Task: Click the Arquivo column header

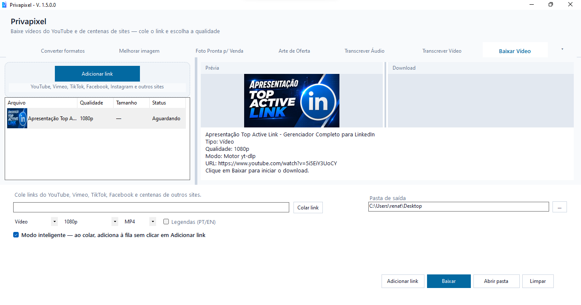Action: [x=41, y=103]
